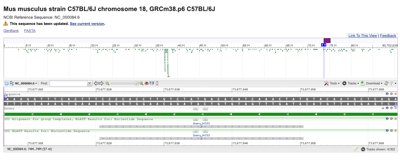
Task: Zoom in with the plus magnifier
Action: click(141, 83)
